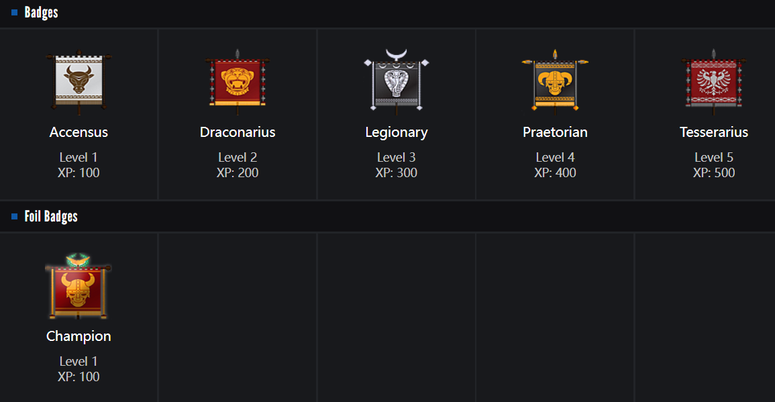
Task: Click the Foil Badges section header title
Action: pos(51,217)
